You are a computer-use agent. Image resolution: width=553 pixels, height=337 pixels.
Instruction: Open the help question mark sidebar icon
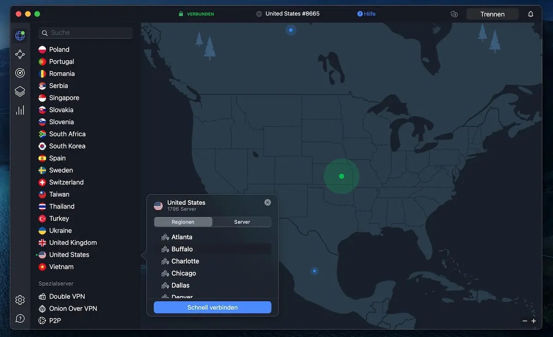click(20, 318)
